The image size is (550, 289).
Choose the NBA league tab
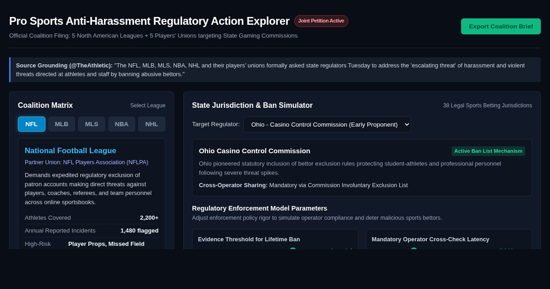point(121,124)
